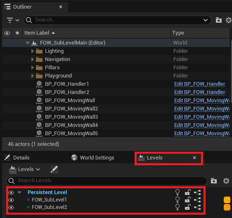Switch to the Details tab
Image resolution: width=232 pixels, height=218 pixels.
coord(17,157)
